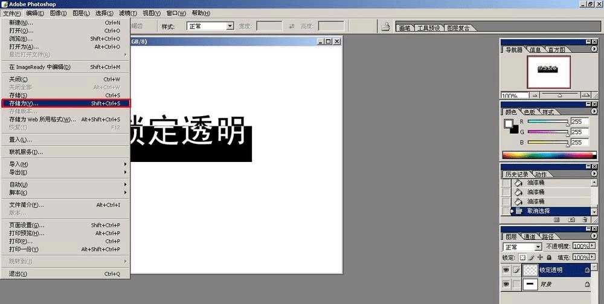Switch to the 色板 tab
Screen dimensions: 604x304
point(529,112)
